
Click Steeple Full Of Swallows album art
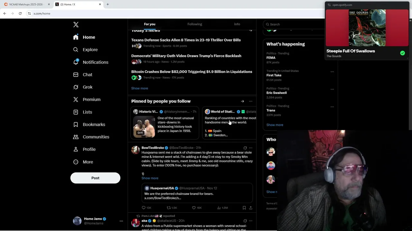point(367,28)
